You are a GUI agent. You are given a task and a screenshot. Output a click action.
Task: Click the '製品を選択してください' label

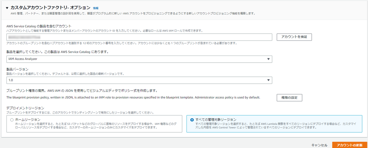58,52
